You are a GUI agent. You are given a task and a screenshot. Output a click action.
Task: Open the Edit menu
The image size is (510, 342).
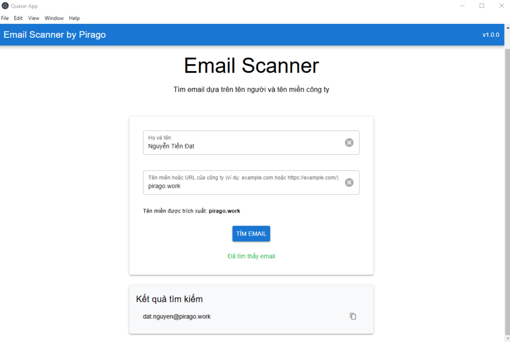click(x=18, y=18)
